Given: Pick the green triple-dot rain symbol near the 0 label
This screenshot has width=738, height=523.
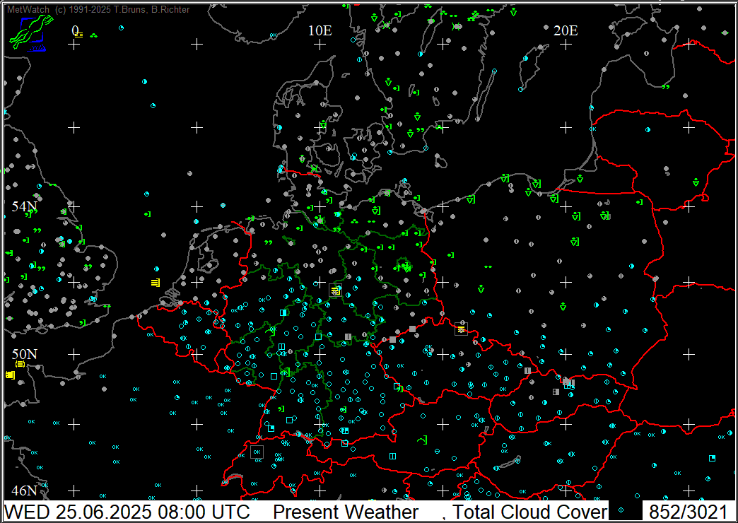Looking at the screenshot, I should coord(93,35).
